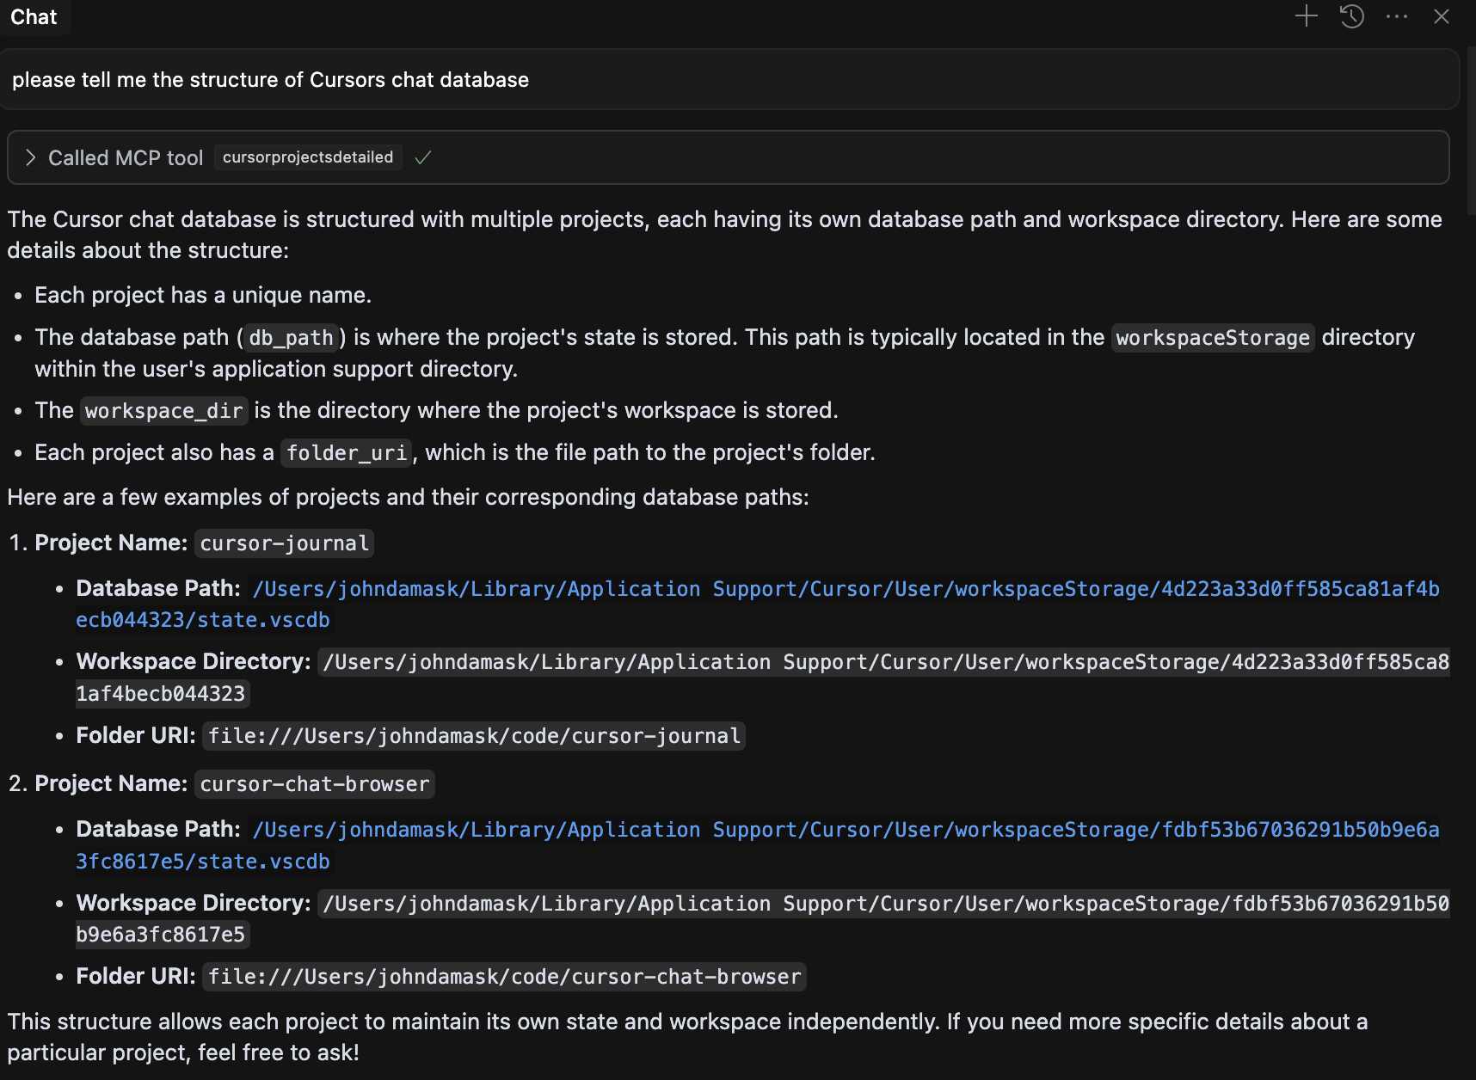This screenshot has height=1080, width=1476.
Task: Select the Chat tab
Action: pyautogui.click(x=34, y=17)
